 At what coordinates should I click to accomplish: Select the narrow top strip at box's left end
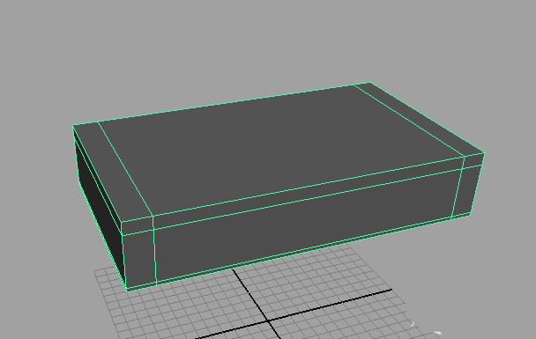(112, 171)
